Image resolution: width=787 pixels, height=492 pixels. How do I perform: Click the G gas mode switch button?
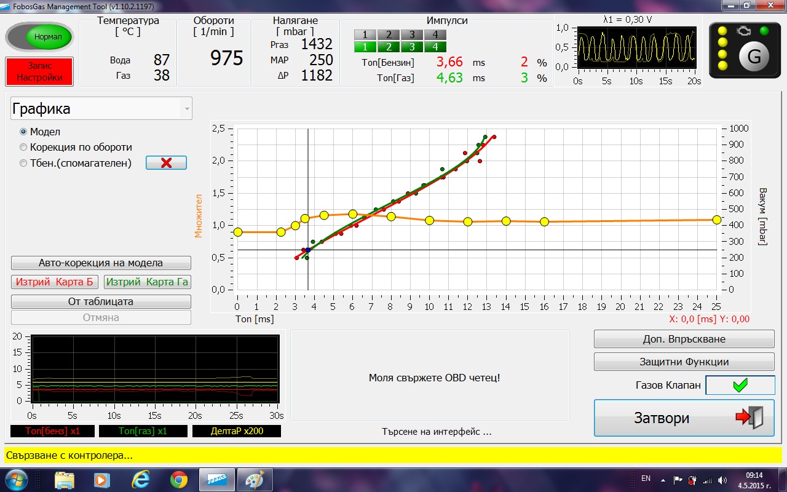[753, 57]
